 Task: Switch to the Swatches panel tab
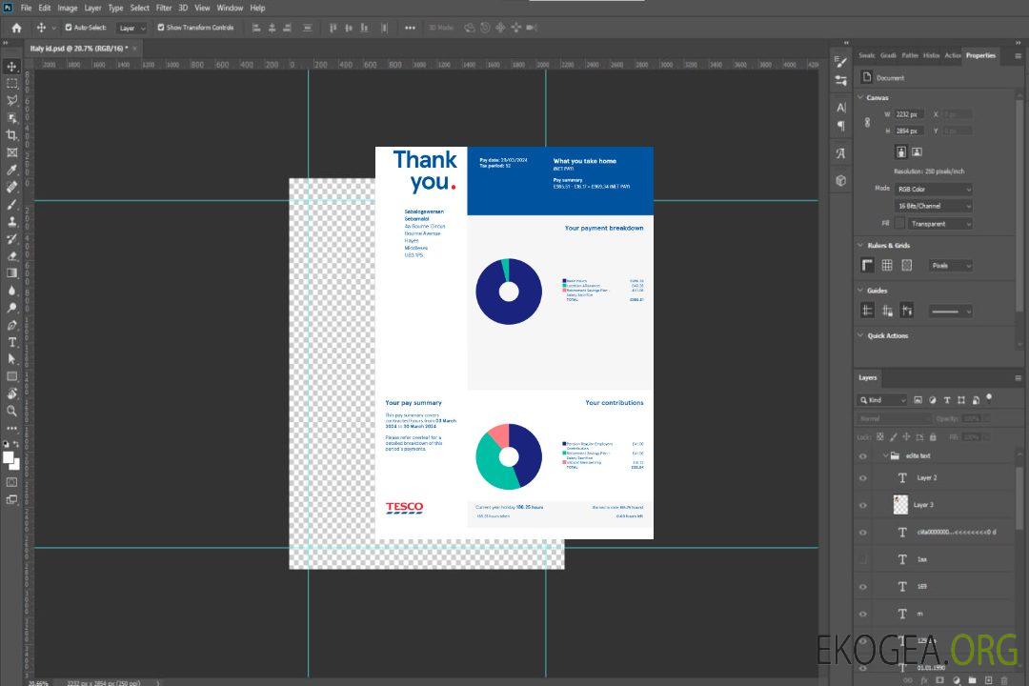coord(867,56)
